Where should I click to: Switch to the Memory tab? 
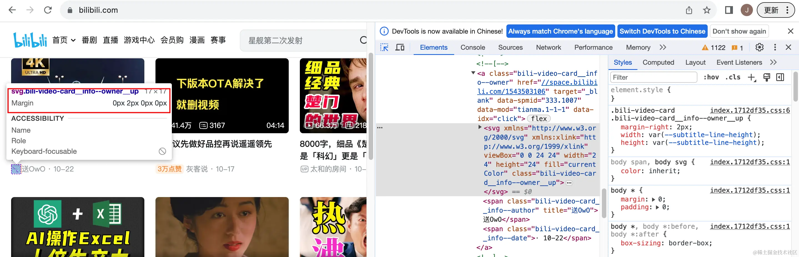638,47
